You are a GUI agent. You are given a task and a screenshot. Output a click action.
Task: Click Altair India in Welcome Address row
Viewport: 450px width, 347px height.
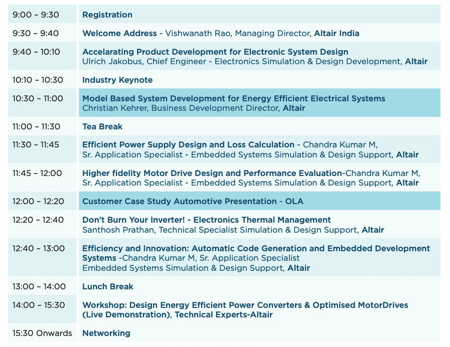coord(336,33)
